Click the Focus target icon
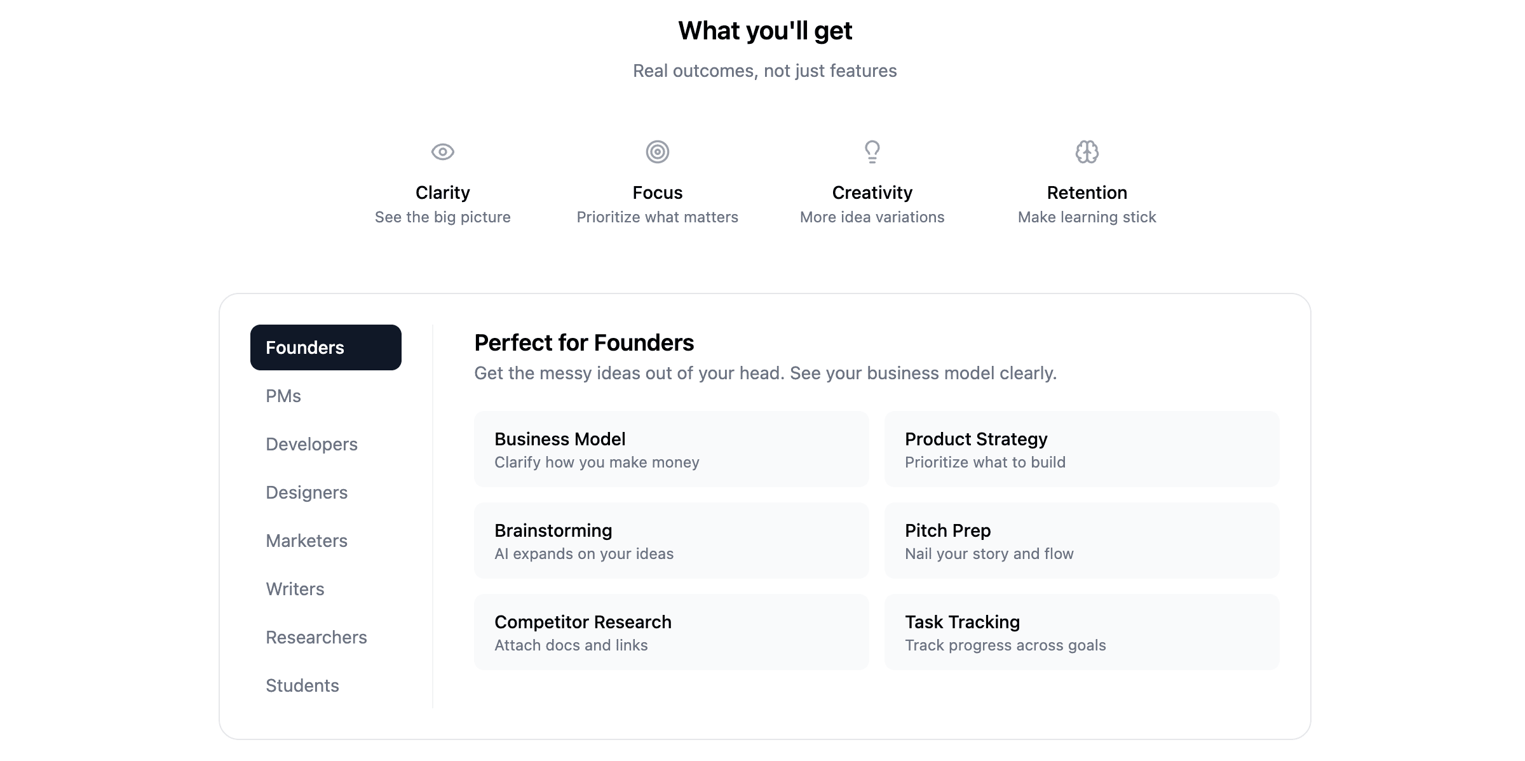1525x761 pixels. click(657, 152)
